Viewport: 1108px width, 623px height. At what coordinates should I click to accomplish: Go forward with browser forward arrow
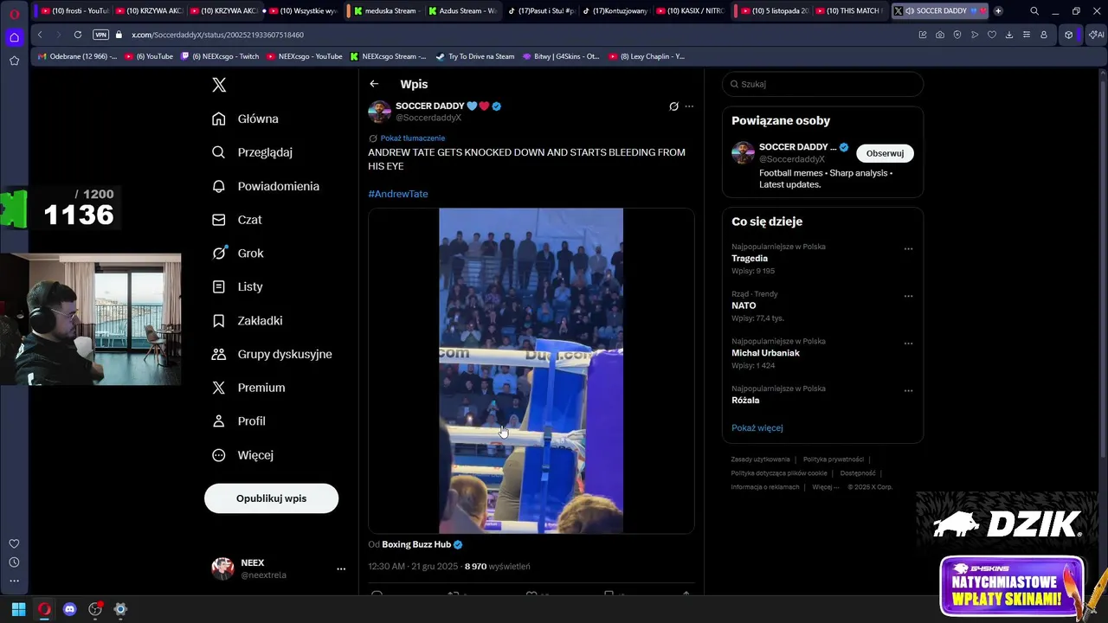pos(57,35)
